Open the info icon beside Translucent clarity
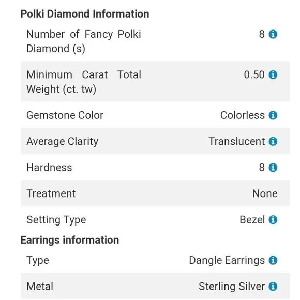This screenshot has width=300, height=300. pyautogui.click(x=273, y=141)
